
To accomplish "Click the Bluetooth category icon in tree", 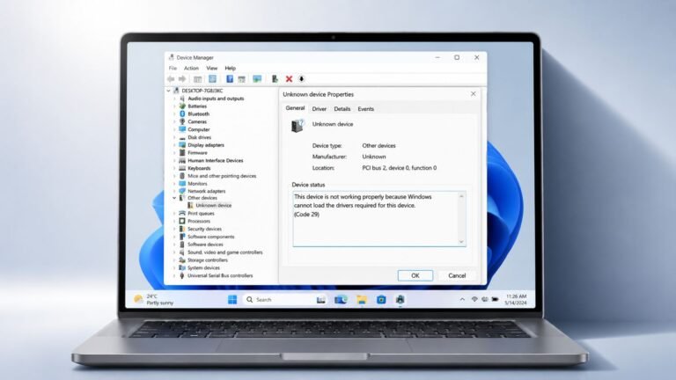I will pyautogui.click(x=182, y=113).
